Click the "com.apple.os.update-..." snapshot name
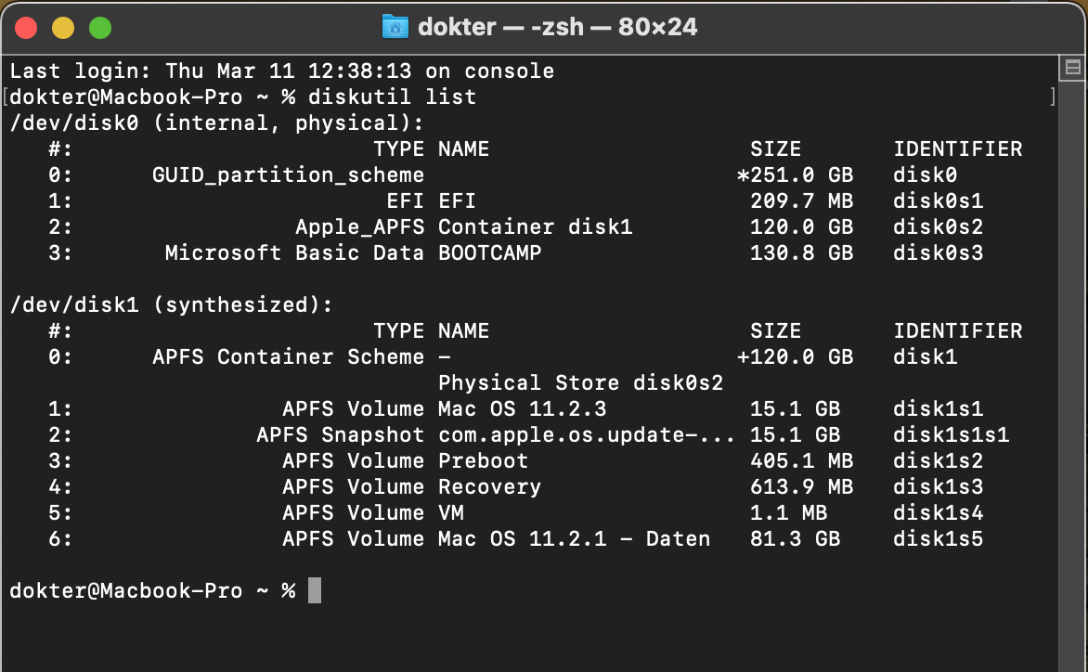 point(587,435)
